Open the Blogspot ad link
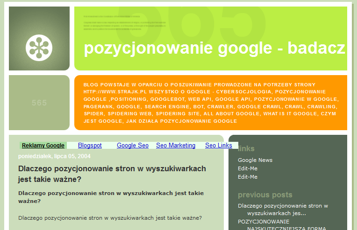Image resolution: width=357 pixels, height=230 pixels. 90,146
